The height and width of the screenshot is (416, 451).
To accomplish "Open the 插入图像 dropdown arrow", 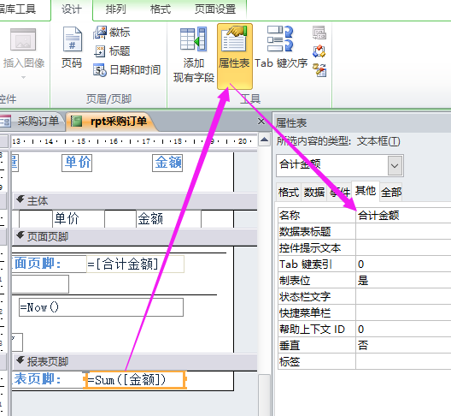I will pos(24,77).
